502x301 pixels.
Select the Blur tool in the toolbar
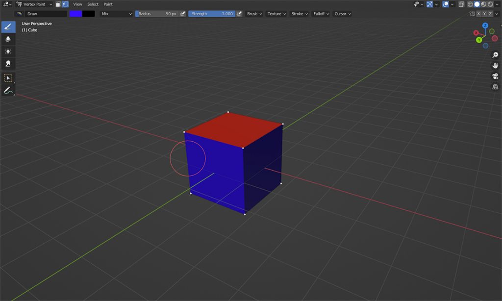[x=8, y=39]
